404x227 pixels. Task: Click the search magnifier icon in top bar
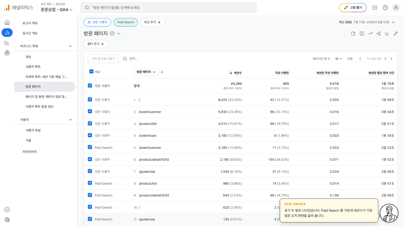(x=87, y=8)
